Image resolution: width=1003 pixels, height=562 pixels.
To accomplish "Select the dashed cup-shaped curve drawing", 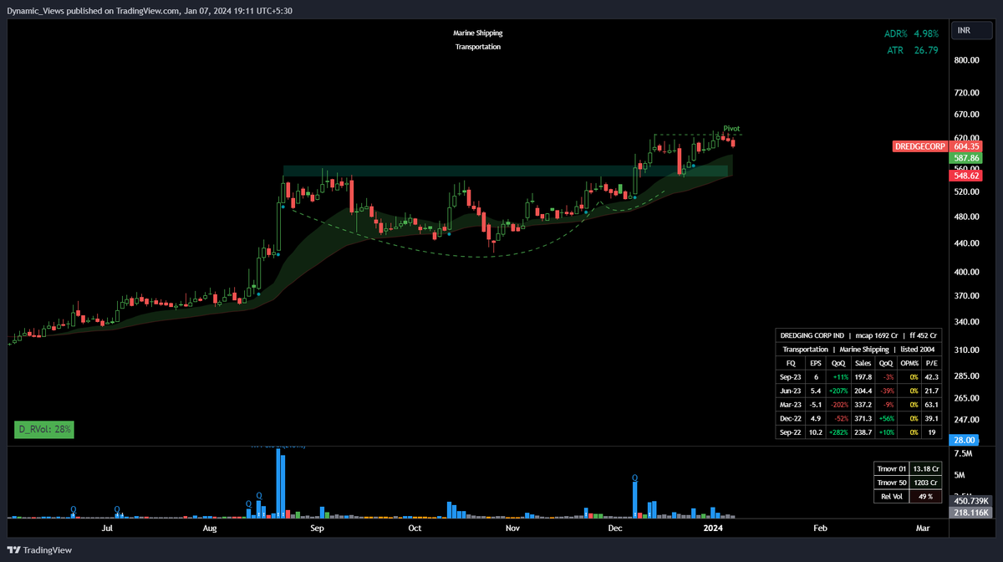I will (481, 256).
